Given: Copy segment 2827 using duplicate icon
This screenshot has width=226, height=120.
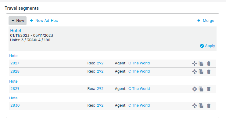Looking at the screenshot, I should pyautogui.click(x=201, y=63).
